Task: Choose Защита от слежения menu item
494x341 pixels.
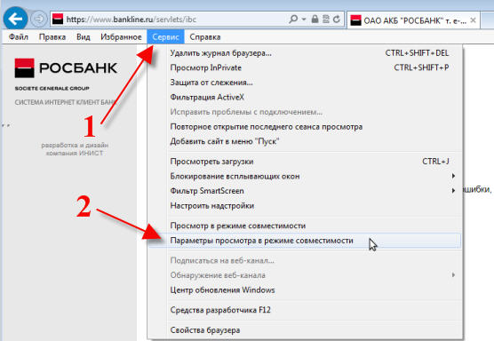Action: [305, 83]
